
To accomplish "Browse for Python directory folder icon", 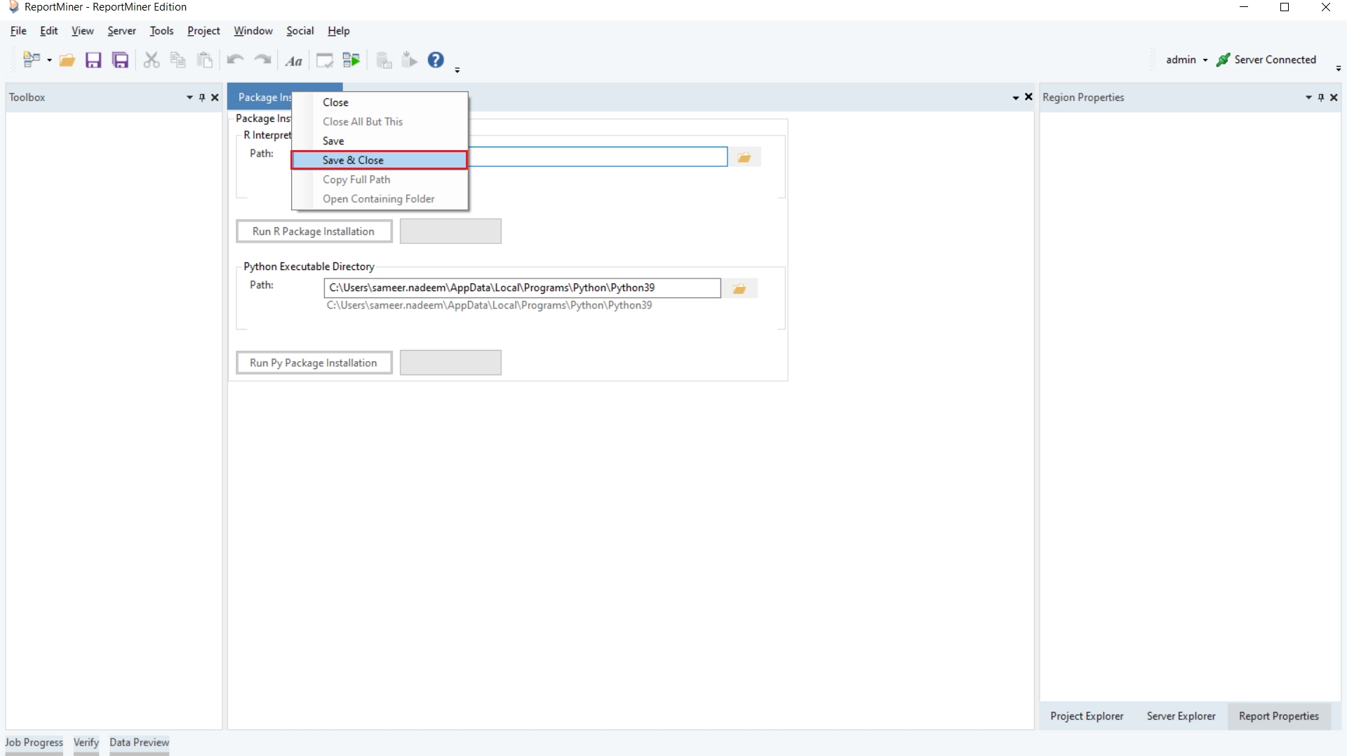I will 739,289.
